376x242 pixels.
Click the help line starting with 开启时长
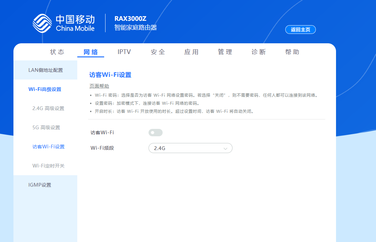point(174,111)
